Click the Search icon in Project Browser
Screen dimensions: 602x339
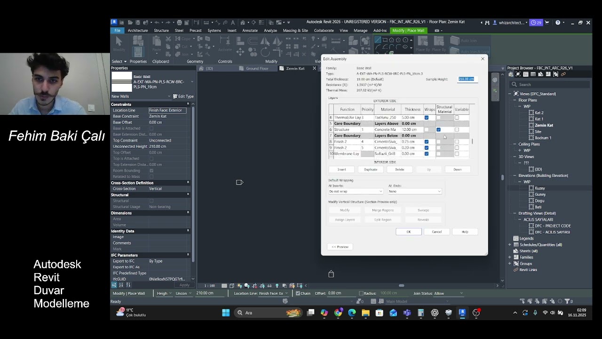tap(515, 85)
